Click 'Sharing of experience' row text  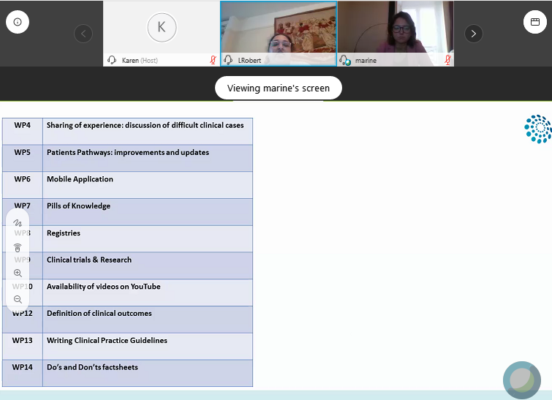pos(145,125)
